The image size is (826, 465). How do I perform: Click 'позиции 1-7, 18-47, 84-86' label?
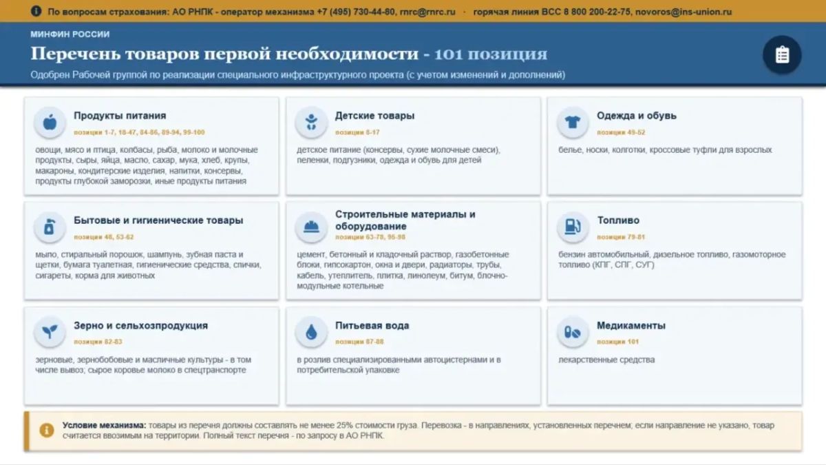click(x=139, y=132)
